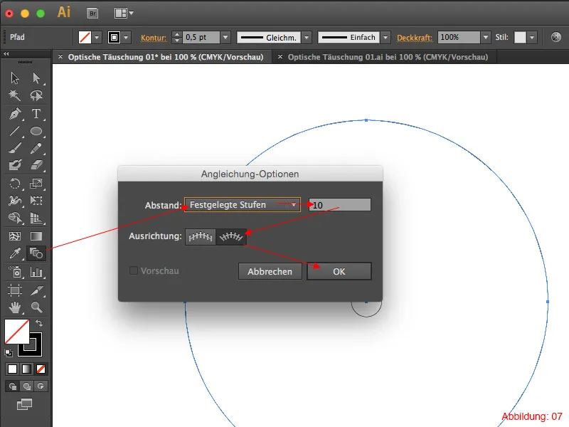The height and width of the screenshot is (427, 569).
Task: Choose the Lasso tool
Action: click(36, 95)
